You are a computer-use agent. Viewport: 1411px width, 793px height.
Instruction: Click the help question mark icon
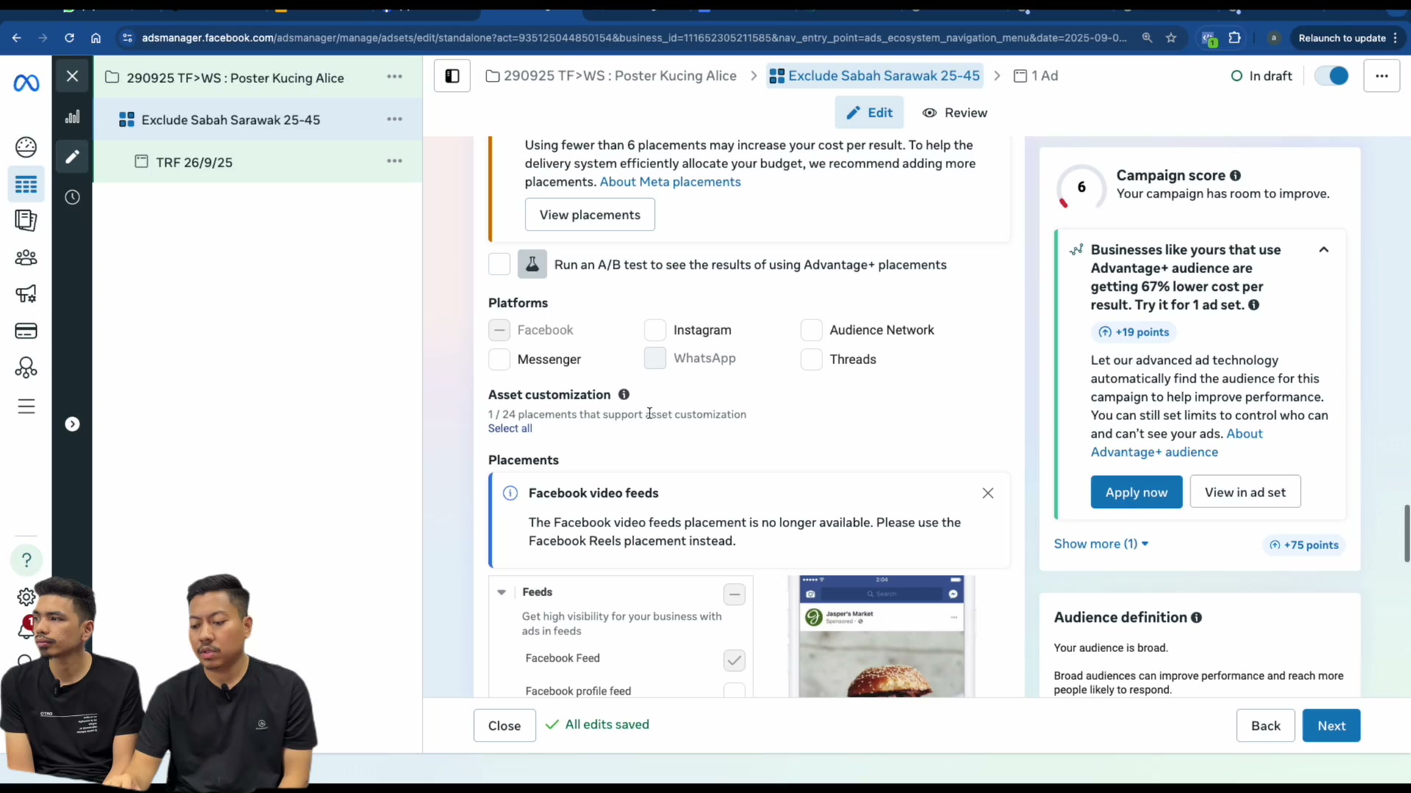coord(26,560)
